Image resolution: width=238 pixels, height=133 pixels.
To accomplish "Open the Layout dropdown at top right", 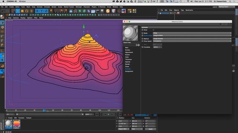I will coord(226,7).
